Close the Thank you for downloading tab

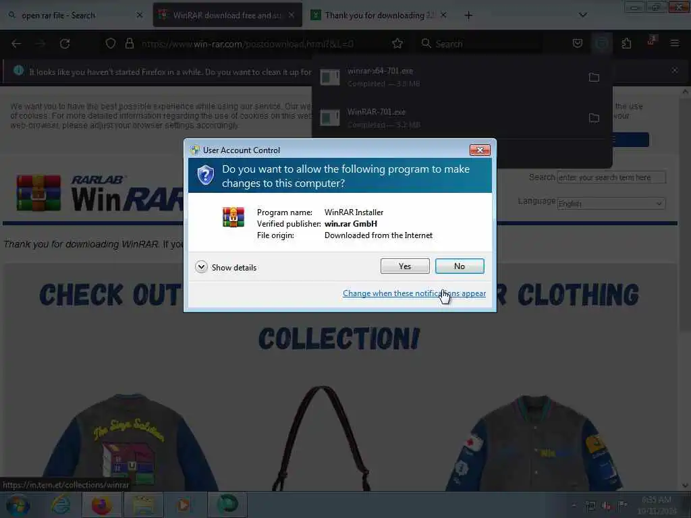(x=443, y=15)
